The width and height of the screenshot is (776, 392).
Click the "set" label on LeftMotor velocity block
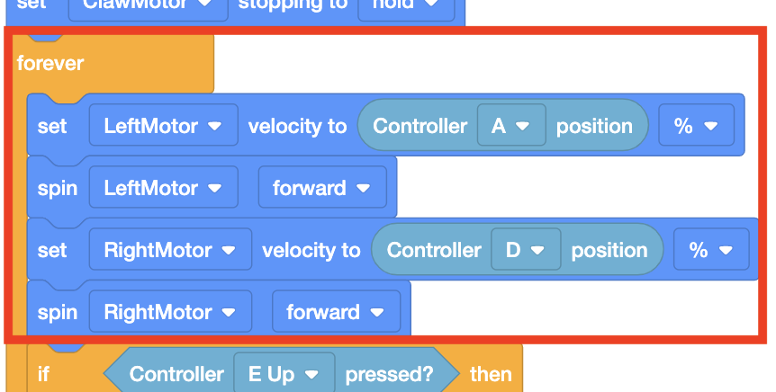(52, 126)
